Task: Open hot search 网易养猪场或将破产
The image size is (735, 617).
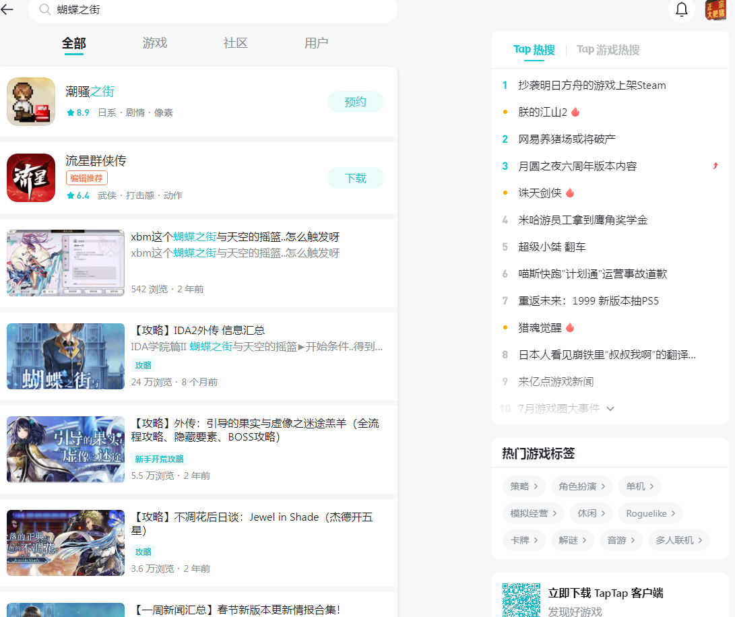Action: [x=567, y=139]
